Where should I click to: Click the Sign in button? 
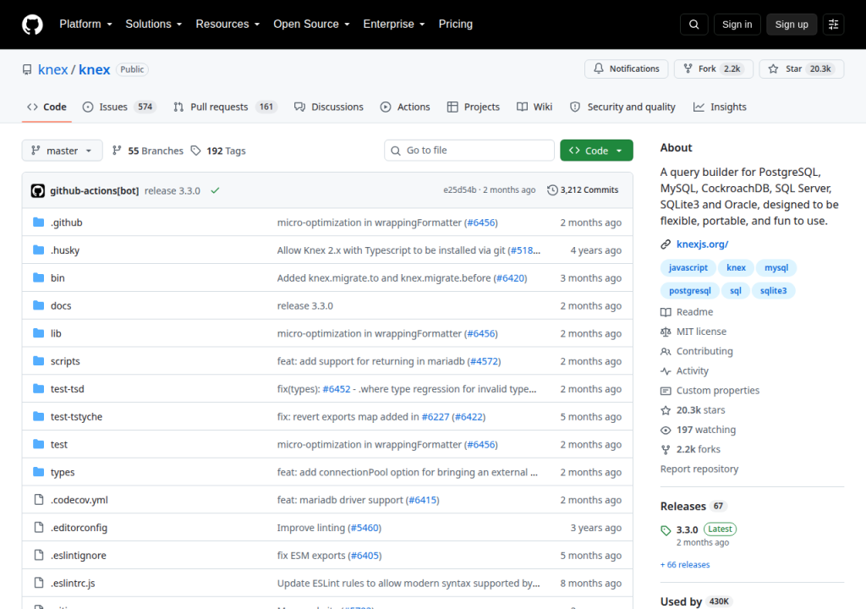(737, 25)
